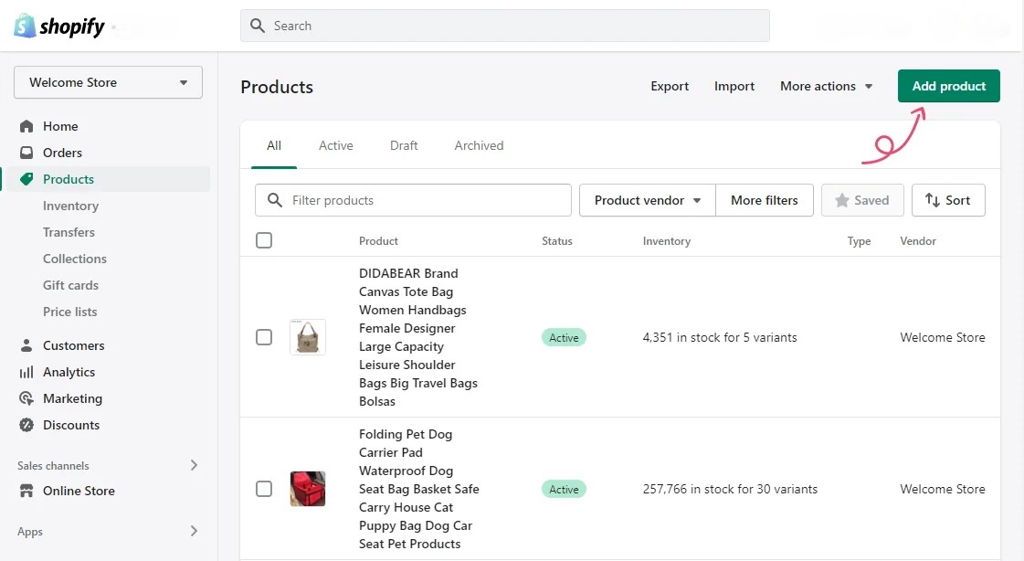The width and height of the screenshot is (1024, 561).
Task: Click the Home house icon in the sidebar
Action: pyautogui.click(x=26, y=126)
